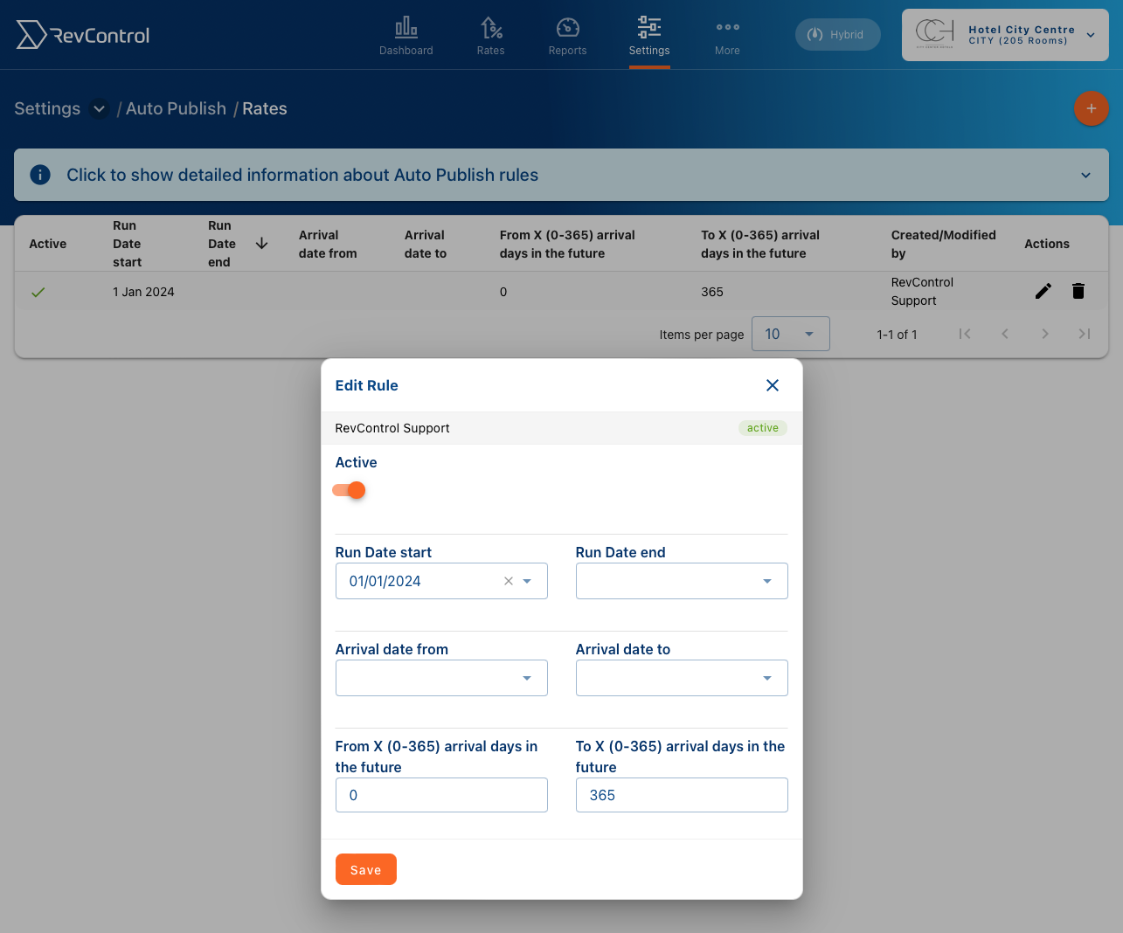Click the 365 value in the rule row
The image size is (1123, 933).
pos(712,292)
